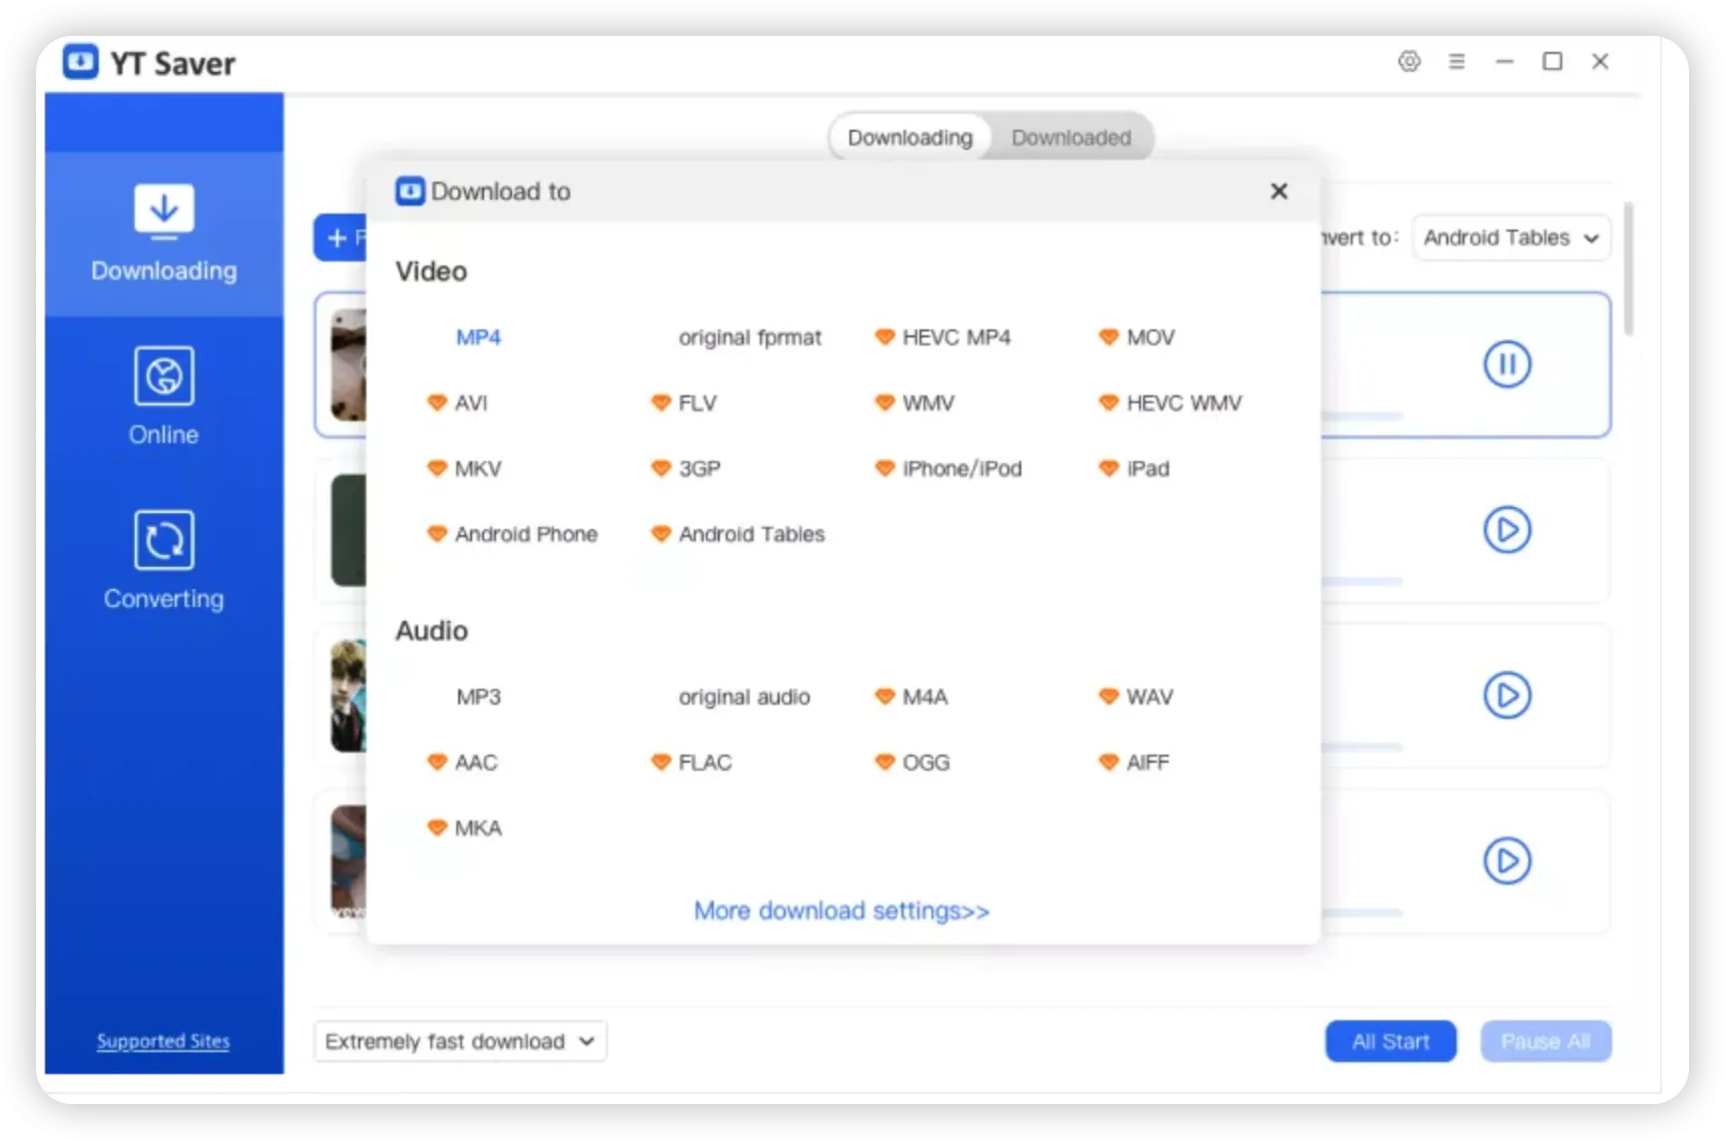The image size is (1725, 1140).
Task: Choose HEVC MP4 format
Action: 942,337
